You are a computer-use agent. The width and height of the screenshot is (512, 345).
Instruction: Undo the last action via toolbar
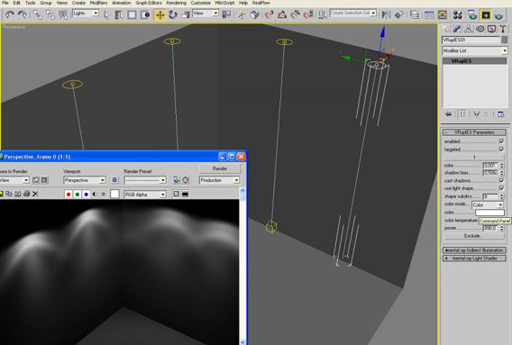(10, 14)
